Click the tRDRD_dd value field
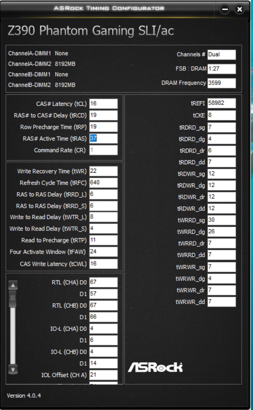 click(x=222, y=162)
